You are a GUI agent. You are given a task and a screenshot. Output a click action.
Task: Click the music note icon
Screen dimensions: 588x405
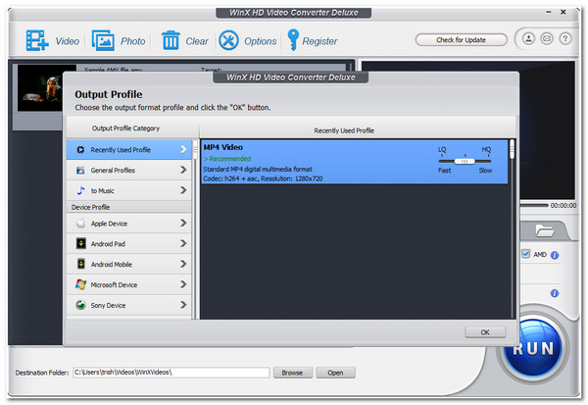tap(80, 190)
